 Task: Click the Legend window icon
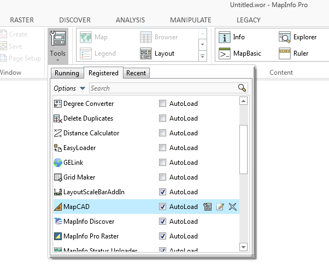click(86, 53)
